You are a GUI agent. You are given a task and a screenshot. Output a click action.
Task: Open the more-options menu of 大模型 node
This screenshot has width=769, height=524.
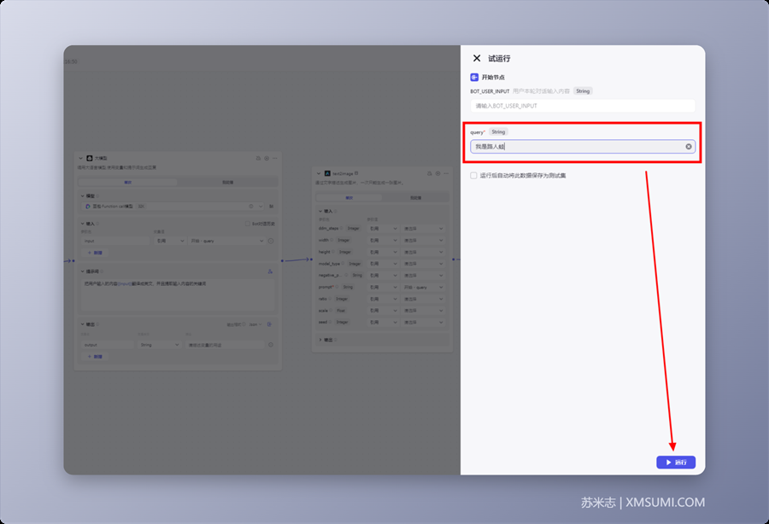click(x=274, y=158)
